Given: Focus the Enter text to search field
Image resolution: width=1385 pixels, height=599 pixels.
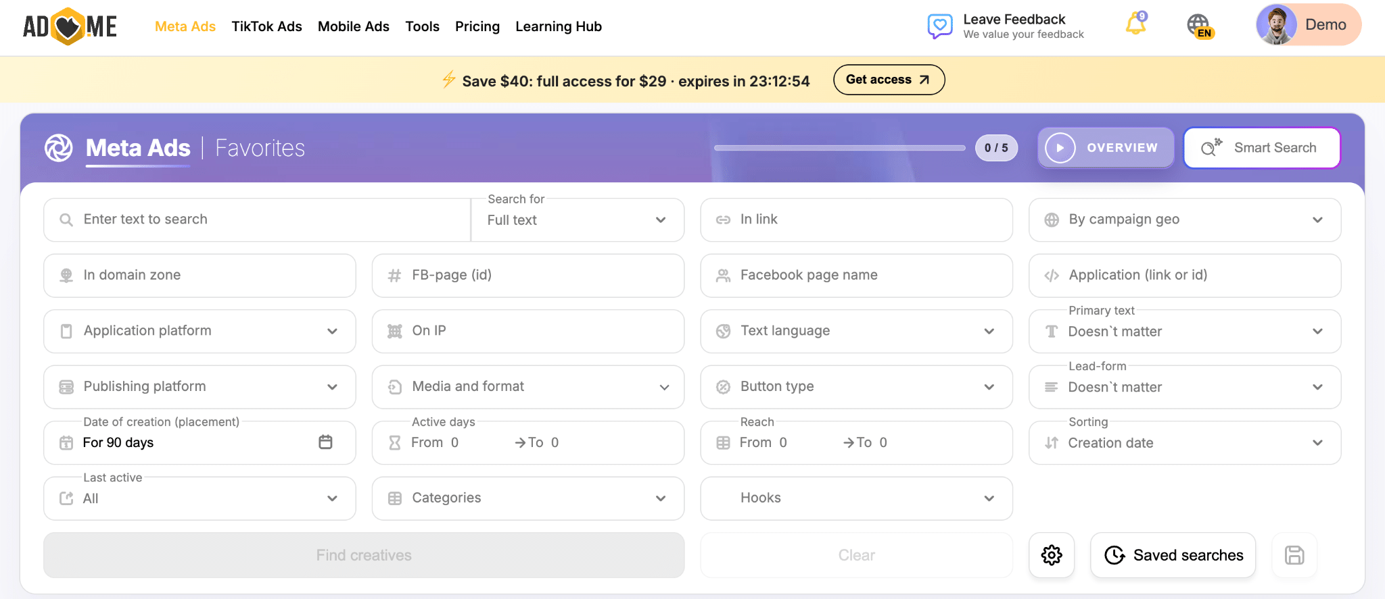Looking at the screenshot, I should coord(257,219).
